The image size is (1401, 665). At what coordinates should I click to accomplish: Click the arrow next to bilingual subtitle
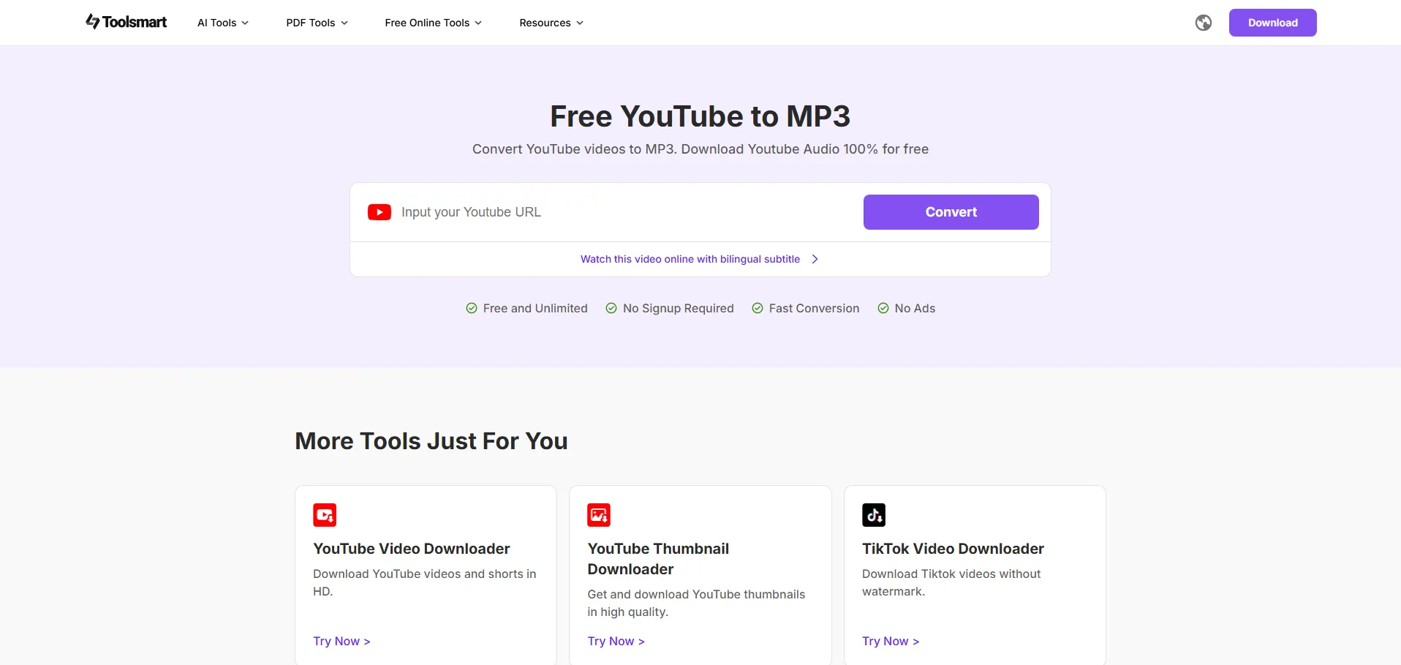click(815, 259)
